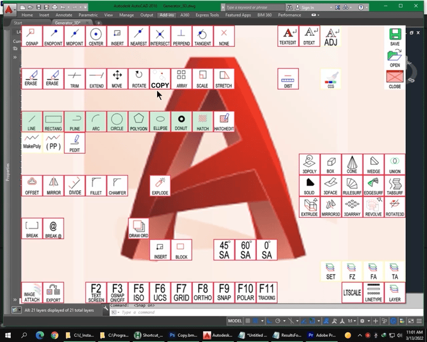Choose the MIDPOINT snap icon

click(75, 36)
